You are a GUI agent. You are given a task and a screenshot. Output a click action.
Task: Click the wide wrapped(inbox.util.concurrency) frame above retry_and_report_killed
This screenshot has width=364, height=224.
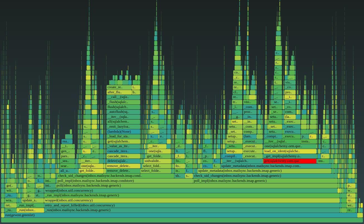pyautogui.click(x=192, y=200)
